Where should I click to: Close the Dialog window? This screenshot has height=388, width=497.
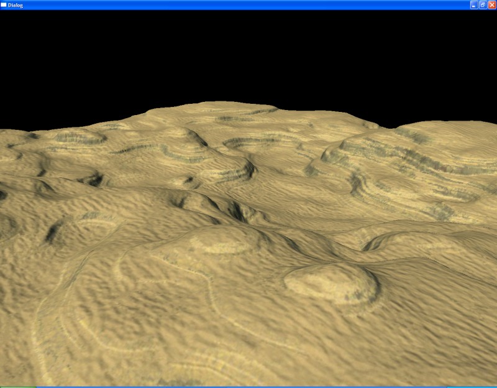point(491,4)
